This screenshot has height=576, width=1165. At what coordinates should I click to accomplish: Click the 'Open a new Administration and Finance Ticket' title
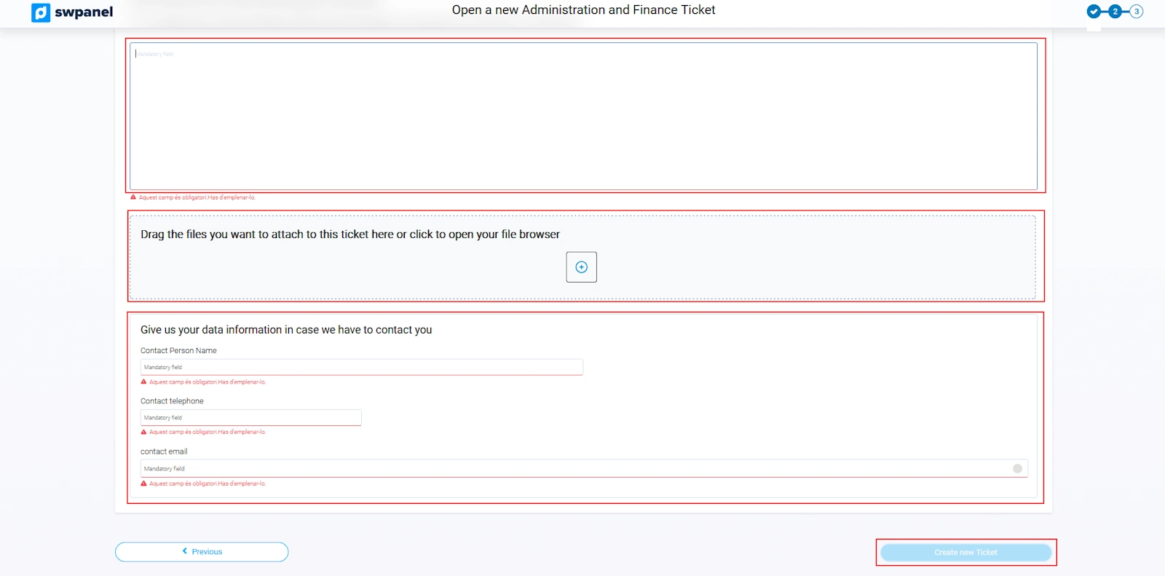click(x=583, y=10)
